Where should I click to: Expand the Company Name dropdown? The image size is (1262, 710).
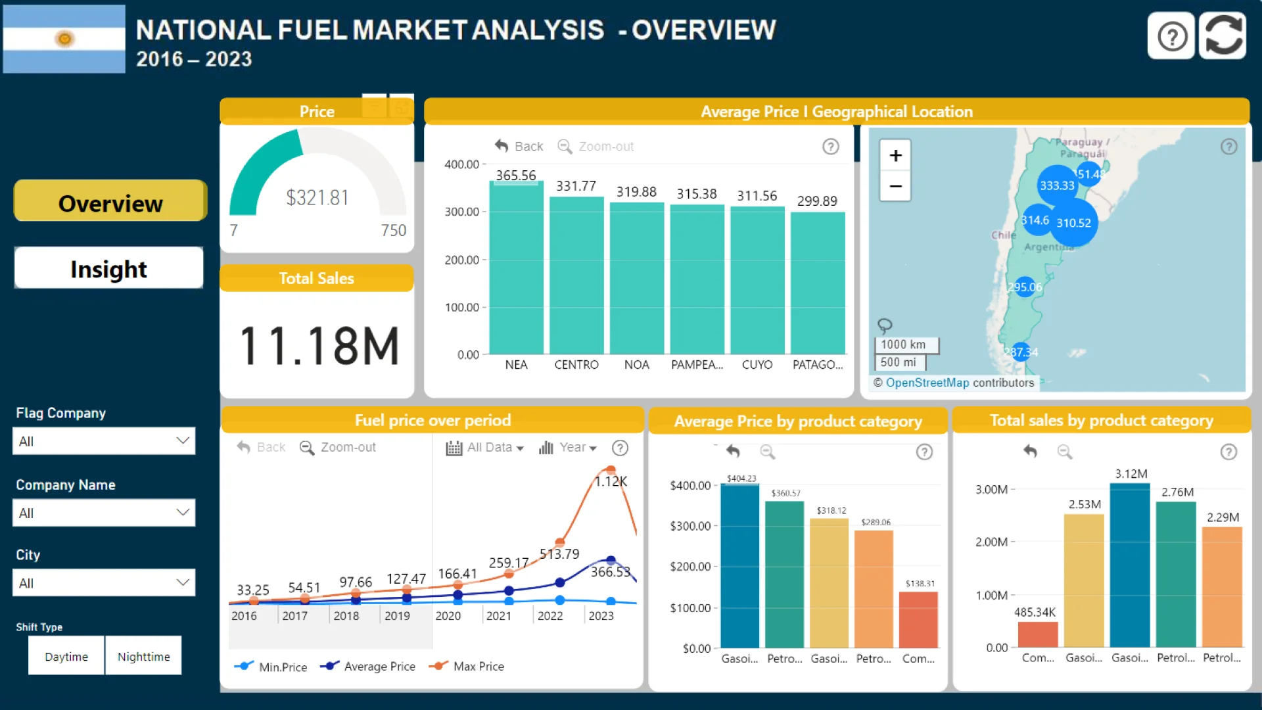(x=104, y=513)
